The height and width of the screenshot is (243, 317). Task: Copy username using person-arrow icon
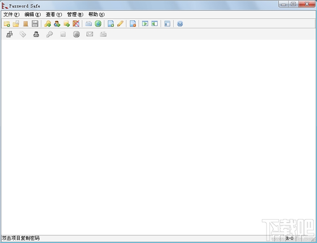point(57,24)
